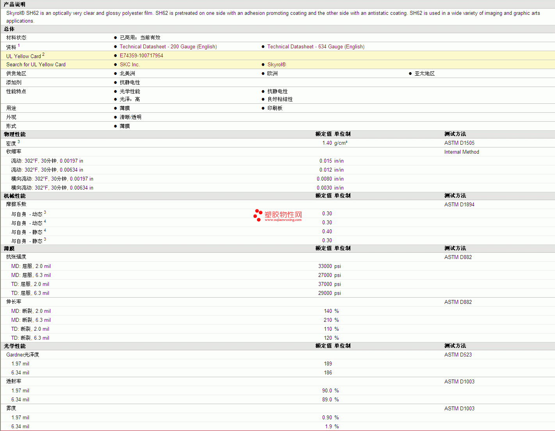Click haze value 1.9 %
Image resolution: width=555 pixels, height=431 pixels.
[332, 426]
